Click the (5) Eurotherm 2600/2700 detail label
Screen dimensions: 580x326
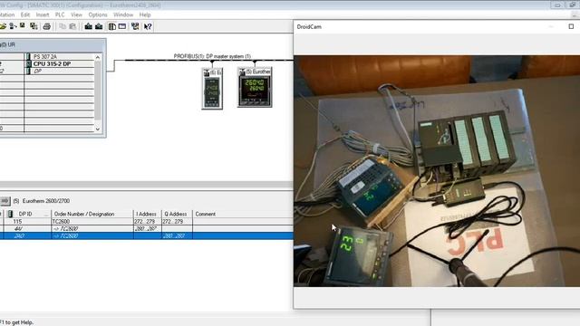(42, 201)
